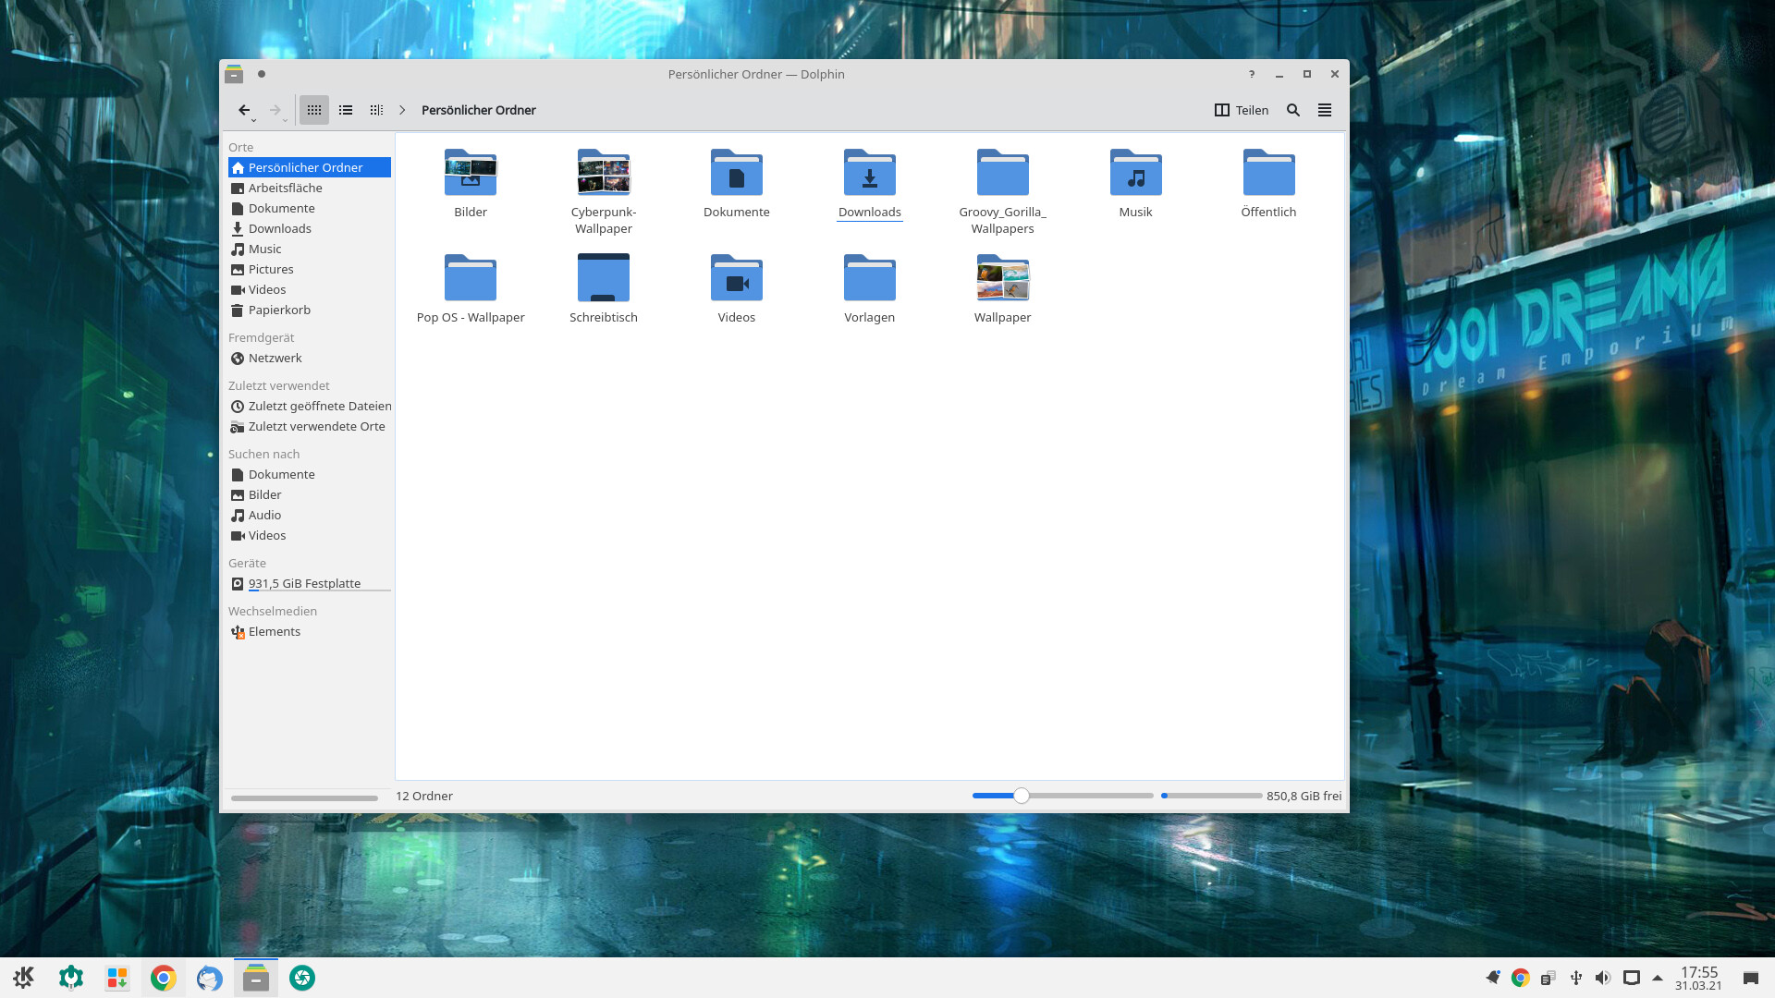Enable split view with Teilen
Viewport: 1775px width, 998px height.
tap(1242, 110)
